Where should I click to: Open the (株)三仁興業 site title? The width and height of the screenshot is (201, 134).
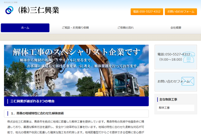[39, 10]
